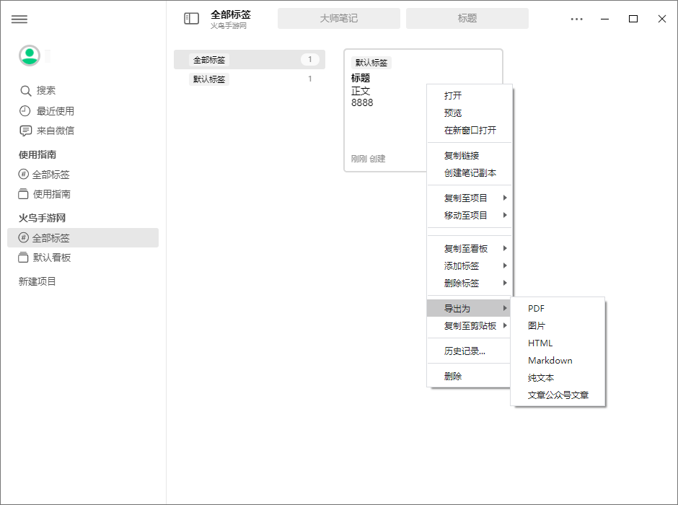The width and height of the screenshot is (678, 505).
Task: Choose 打开 in the context menu
Action: 469,96
